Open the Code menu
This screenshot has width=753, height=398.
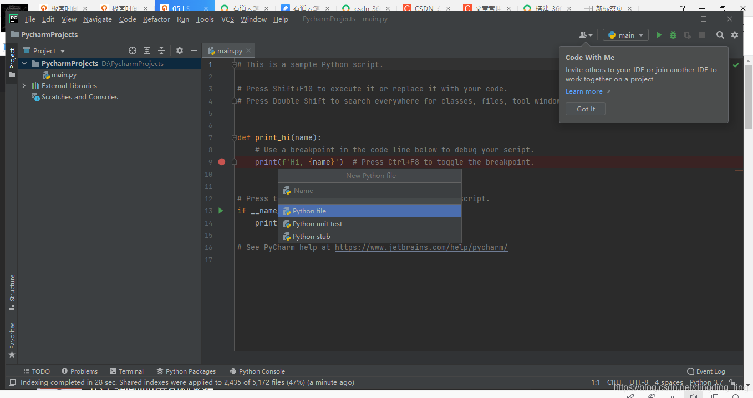click(x=128, y=19)
